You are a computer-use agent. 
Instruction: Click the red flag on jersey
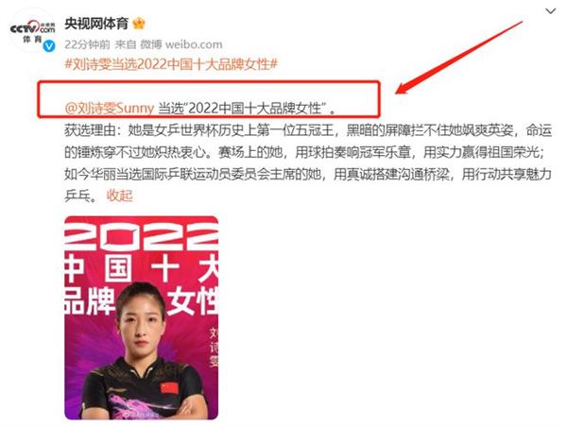coord(169,388)
